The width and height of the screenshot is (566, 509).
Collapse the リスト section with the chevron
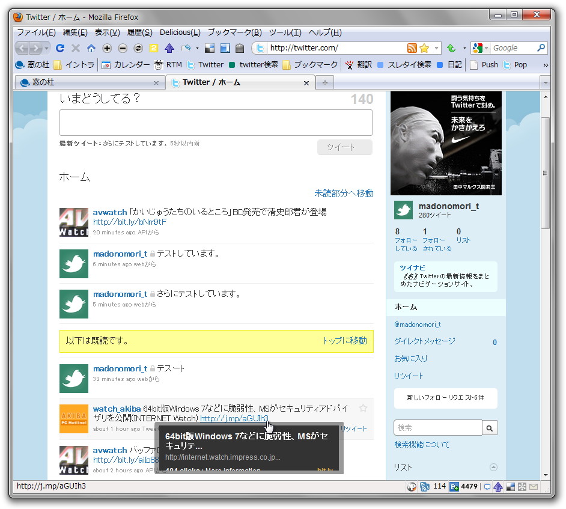494,466
